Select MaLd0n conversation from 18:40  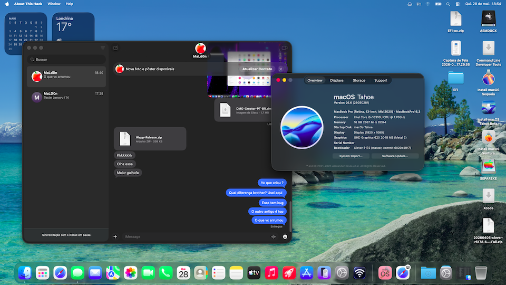pos(66,77)
